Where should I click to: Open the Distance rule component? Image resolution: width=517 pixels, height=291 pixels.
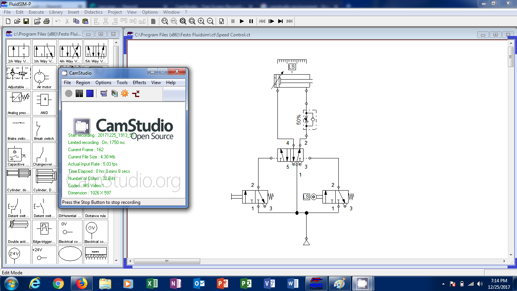point(96,213)
